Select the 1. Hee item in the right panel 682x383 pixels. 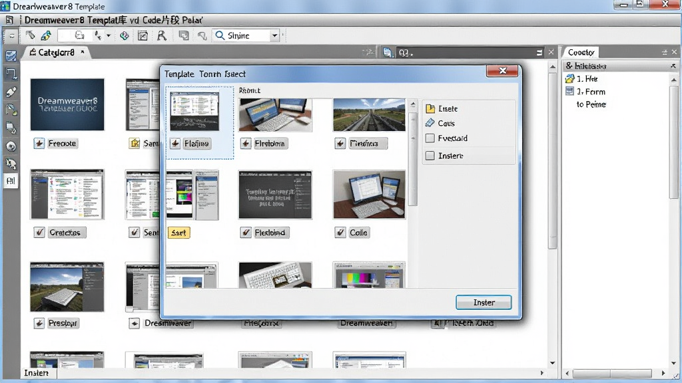click(x=587, y=78)
